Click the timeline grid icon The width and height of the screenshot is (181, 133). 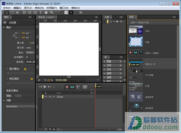tap(59, 129)
